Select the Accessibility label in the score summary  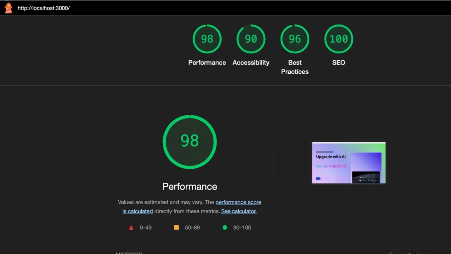coord(251,62)
